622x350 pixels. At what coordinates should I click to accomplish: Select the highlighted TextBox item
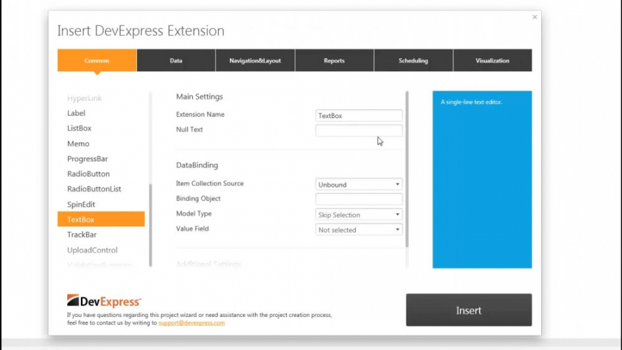(101, 219)
